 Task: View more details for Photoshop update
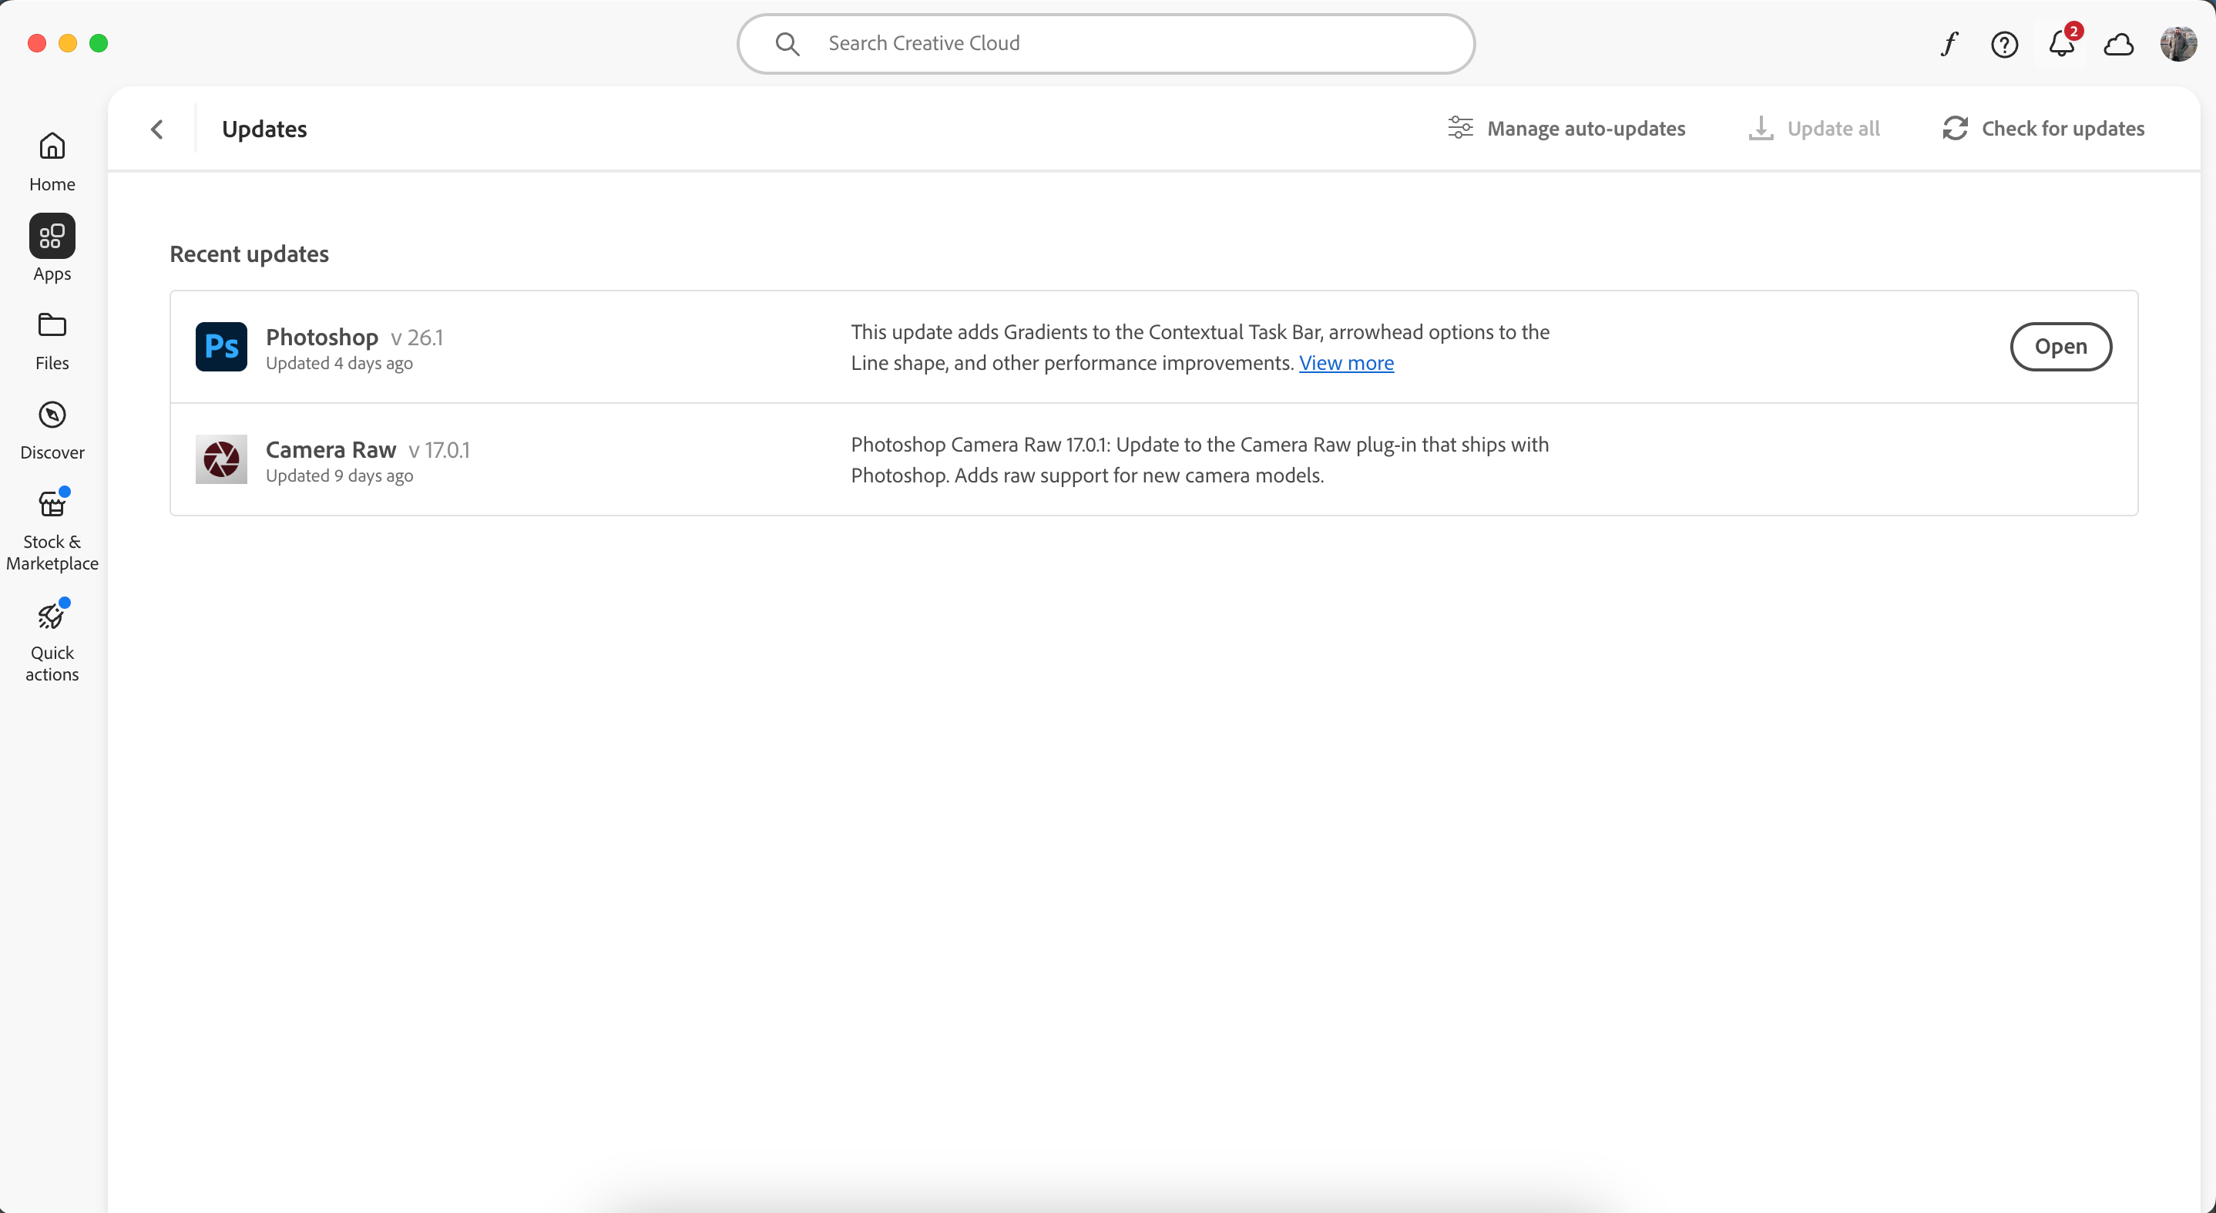coord(1344,363)
